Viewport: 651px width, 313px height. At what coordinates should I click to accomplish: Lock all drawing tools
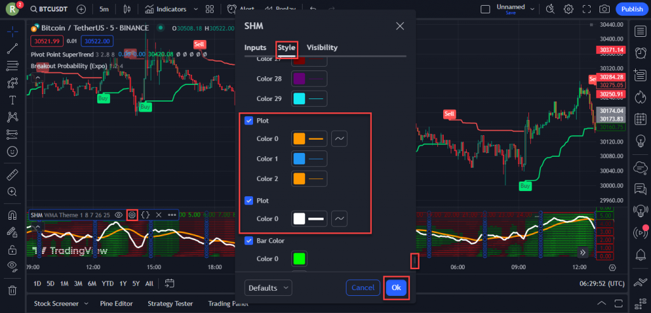pos(13,249)
